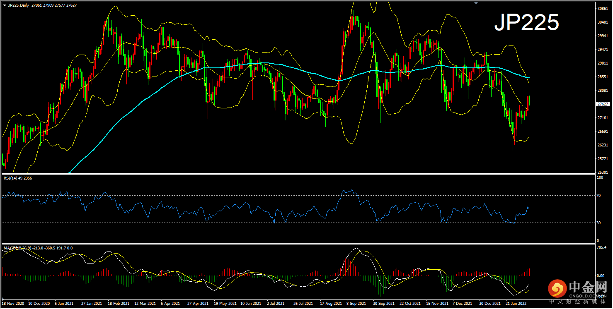613x309 pixels.
Task: Click the 12 Mar 2021 date label
Action: 145,303
